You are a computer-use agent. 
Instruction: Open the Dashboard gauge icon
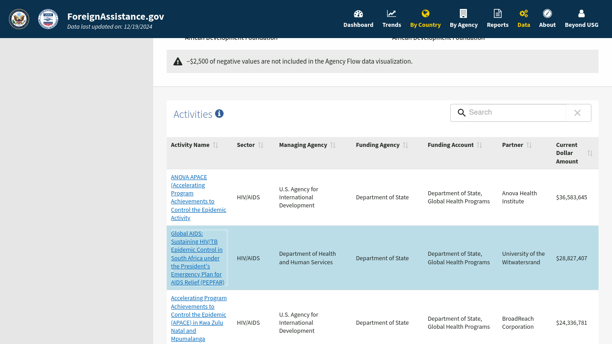(358, 13)
